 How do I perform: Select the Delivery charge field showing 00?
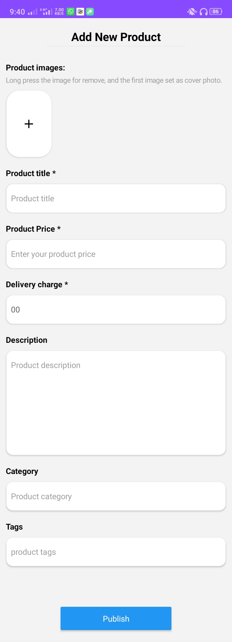pyautogui.click(x=116, y=310)
